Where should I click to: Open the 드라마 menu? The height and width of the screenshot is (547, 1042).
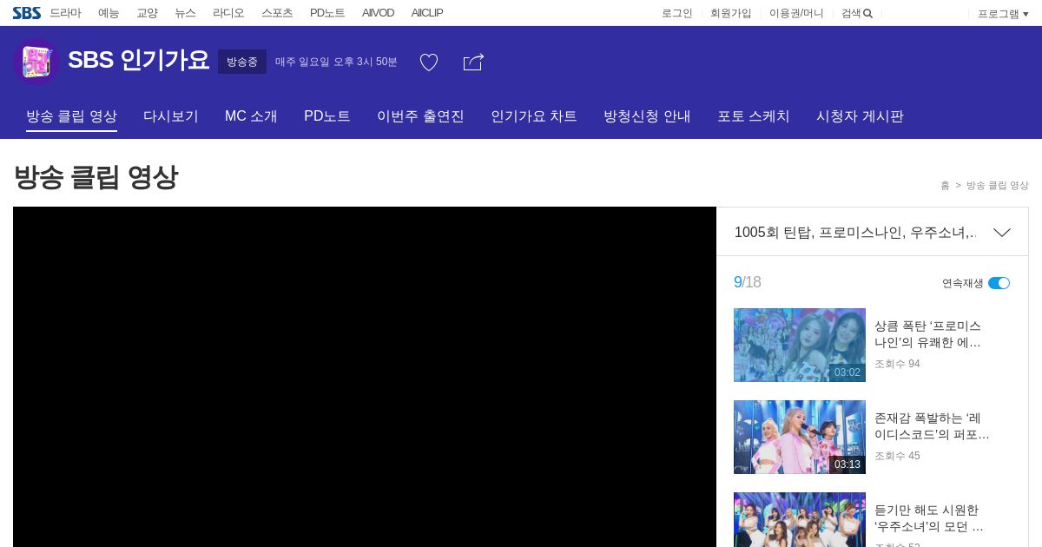point(65,13)
